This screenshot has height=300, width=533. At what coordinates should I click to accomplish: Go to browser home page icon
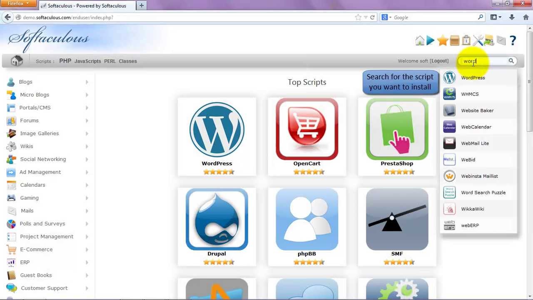click(x=526, y=17)
